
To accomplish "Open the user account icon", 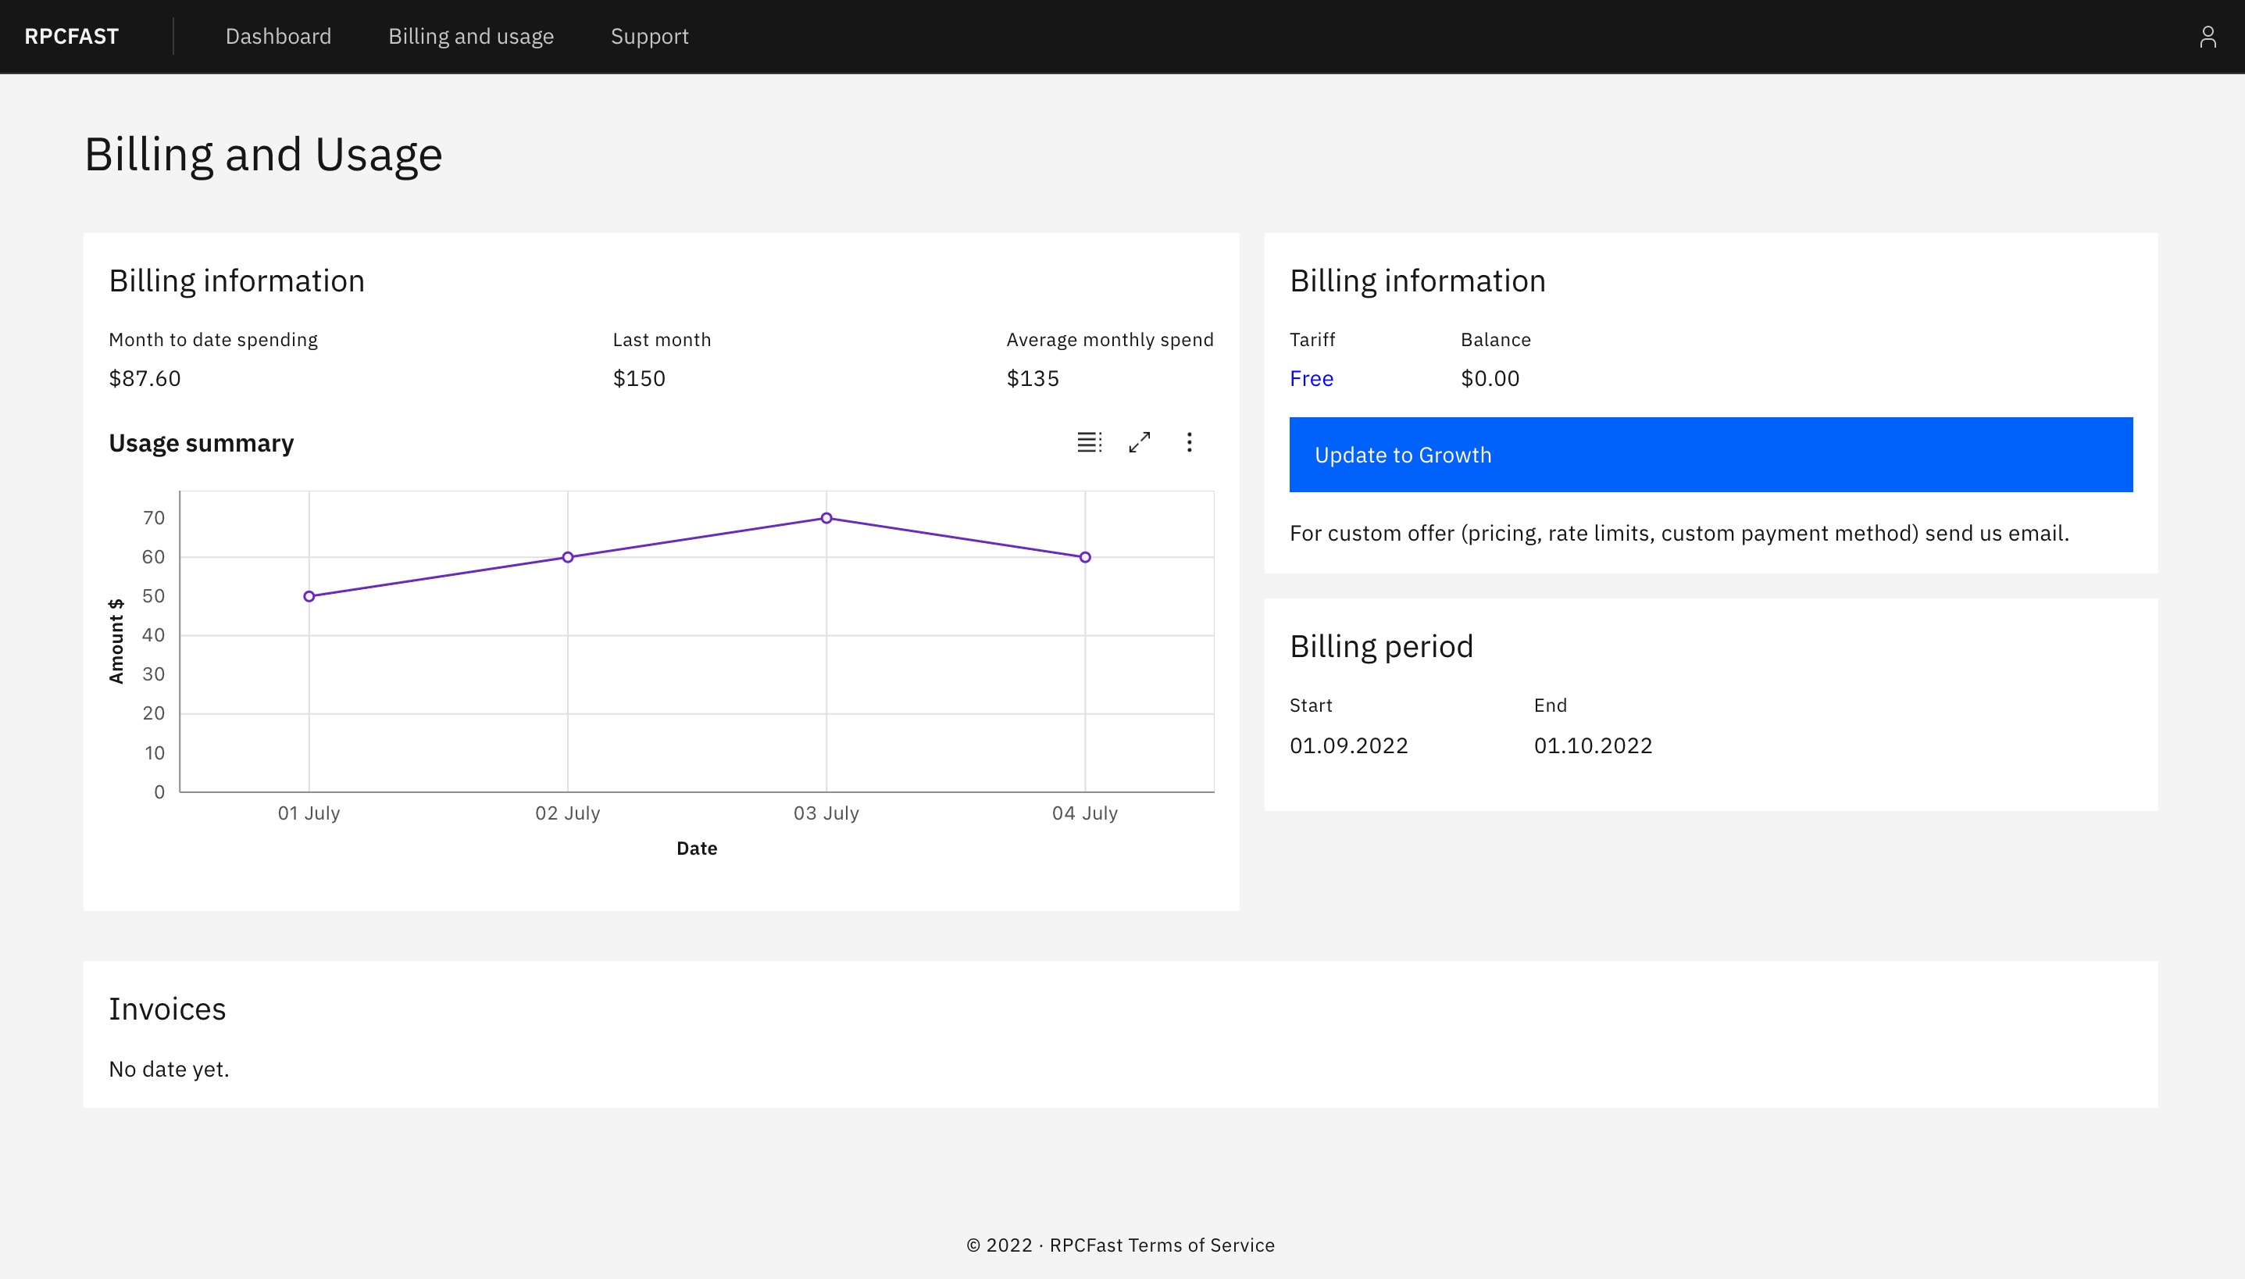I will [x=2209, y=36].
